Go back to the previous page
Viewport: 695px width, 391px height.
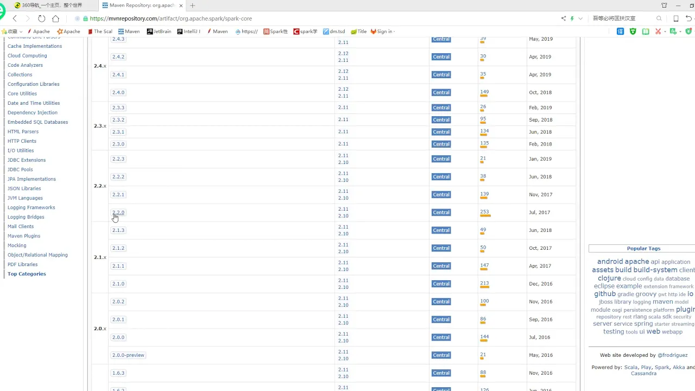coord(15,18)
